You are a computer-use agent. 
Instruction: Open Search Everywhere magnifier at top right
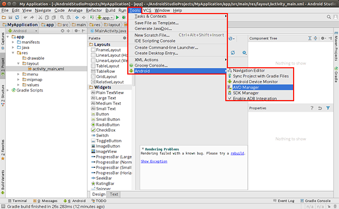329,17
